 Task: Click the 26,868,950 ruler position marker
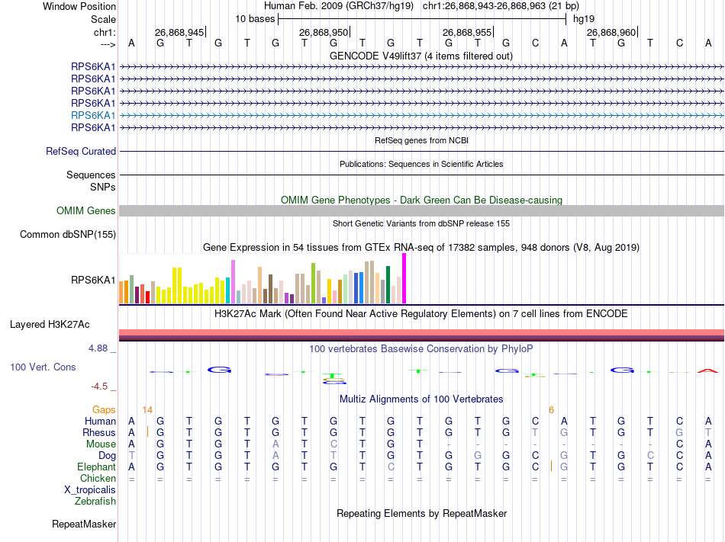[324, 33]
